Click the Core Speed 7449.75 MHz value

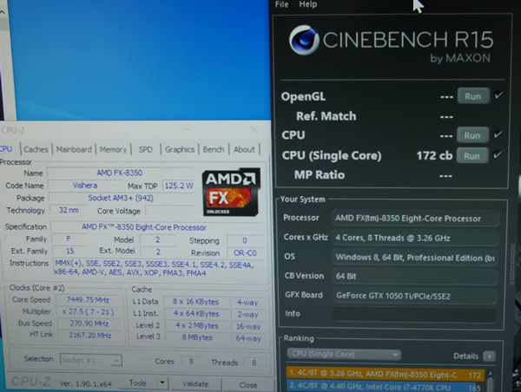click(88, 300)
